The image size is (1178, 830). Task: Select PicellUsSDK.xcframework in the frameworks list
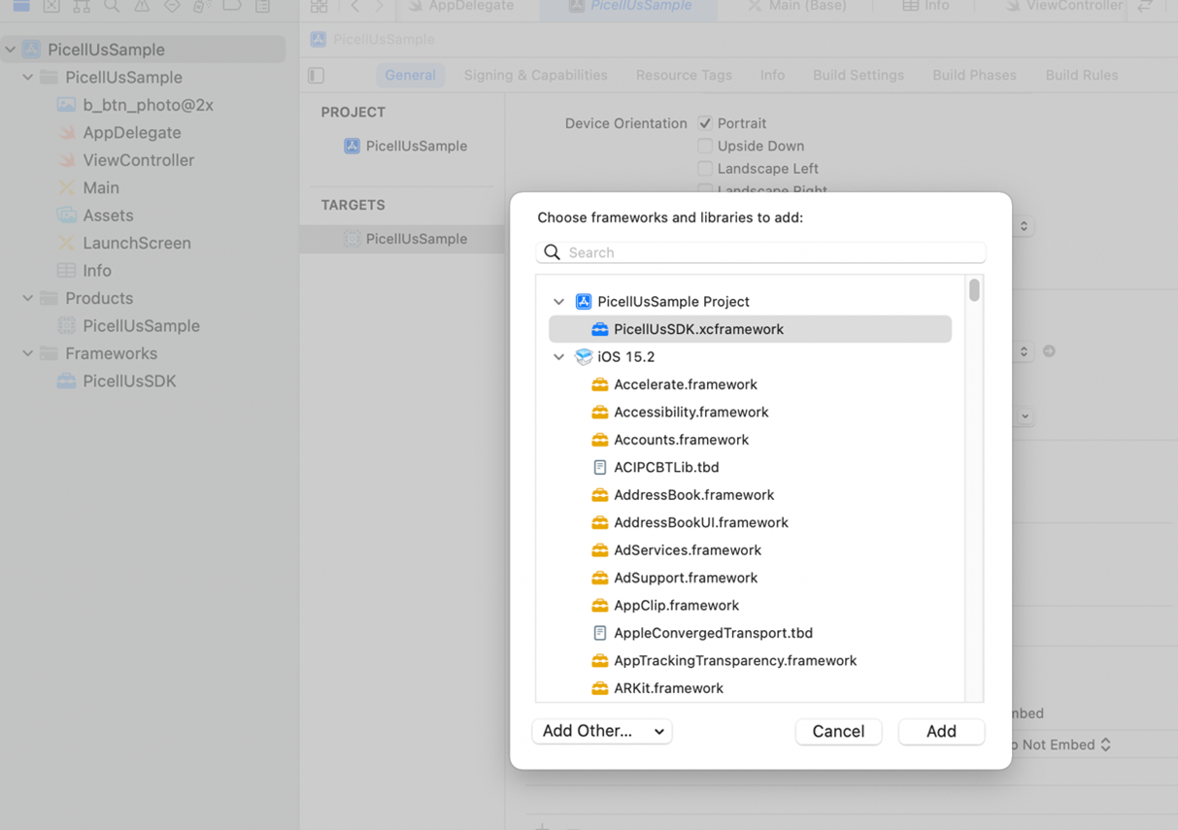(750, 329)
